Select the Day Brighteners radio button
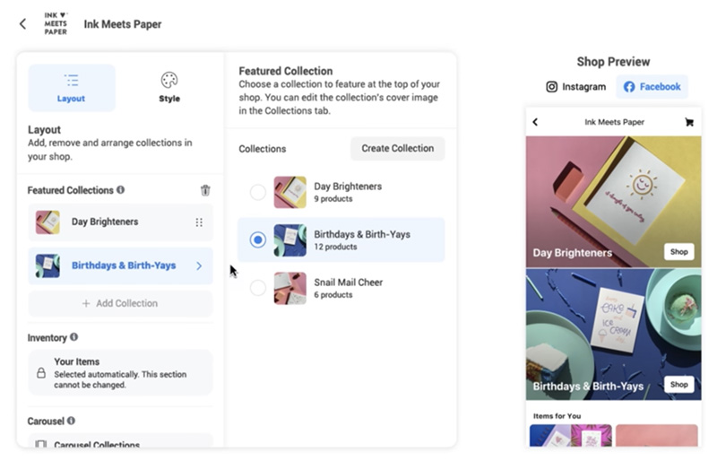This screenshot has height=461, width=717. 258,192
